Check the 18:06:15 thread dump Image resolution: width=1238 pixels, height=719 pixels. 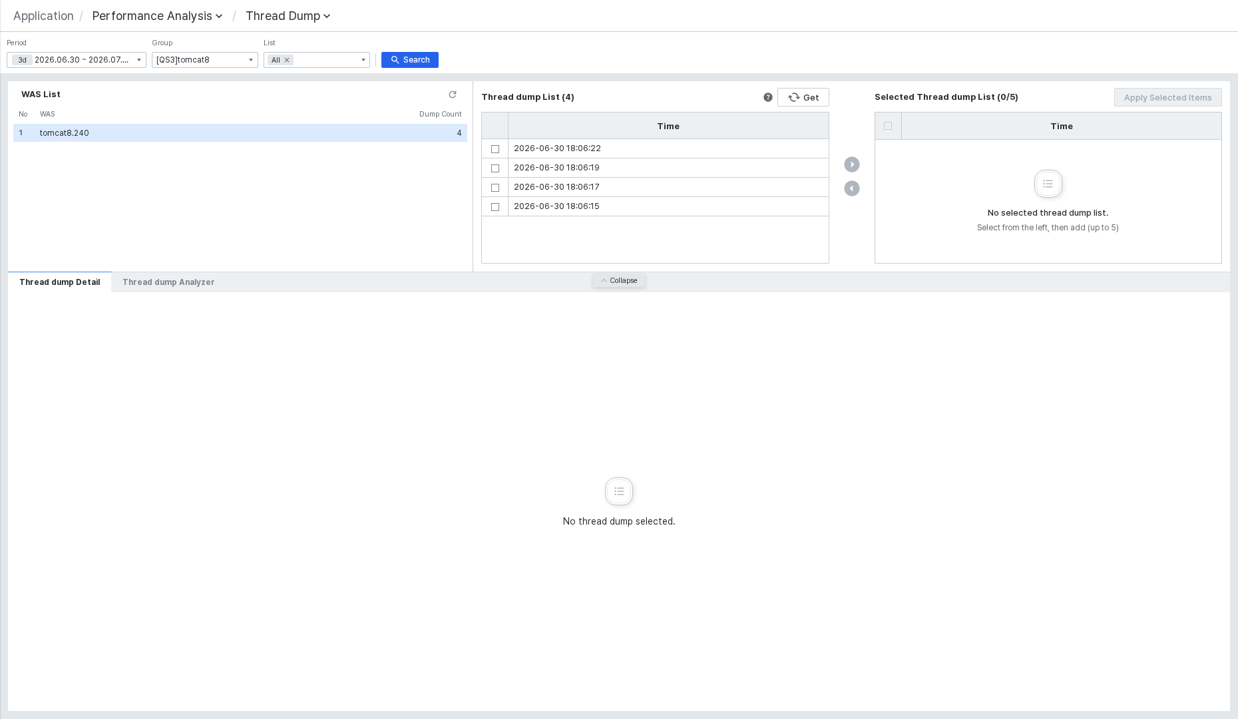[x=495, y=207]
